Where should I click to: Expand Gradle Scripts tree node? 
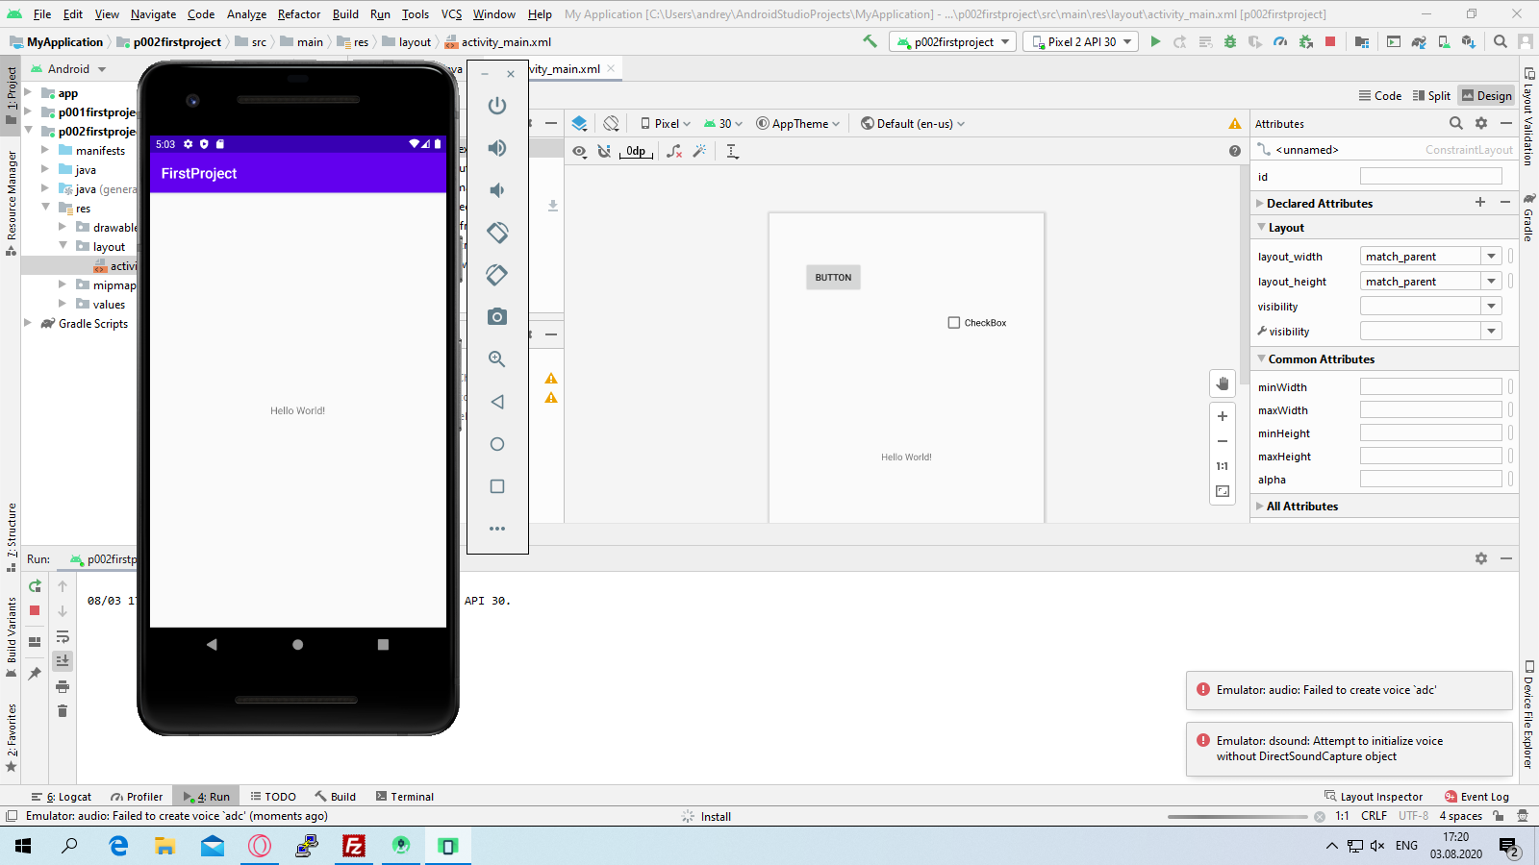tap(28, 323)
